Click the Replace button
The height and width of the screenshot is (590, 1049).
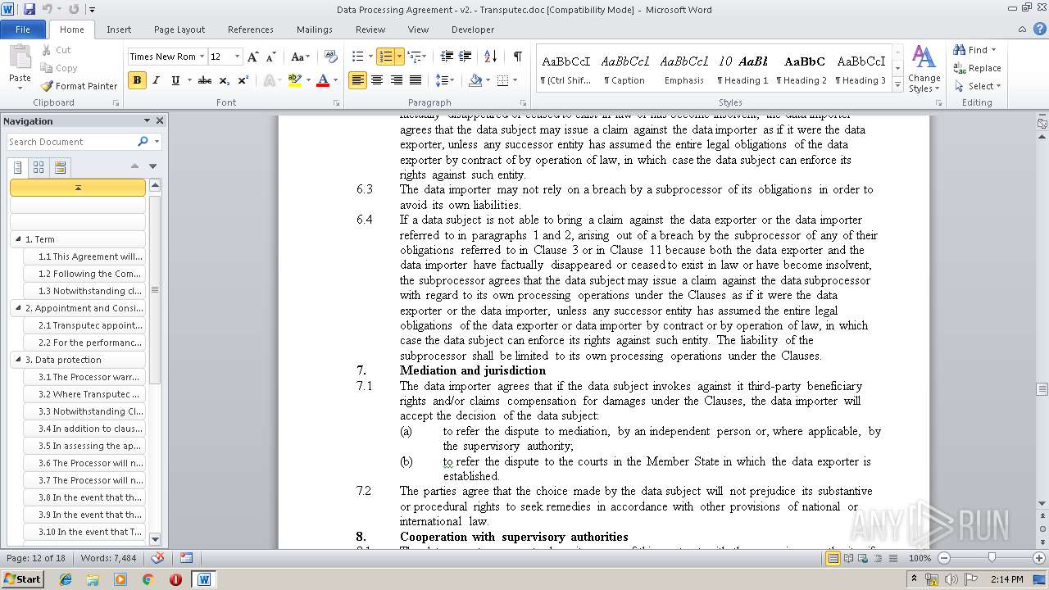[x=978, y=68]
